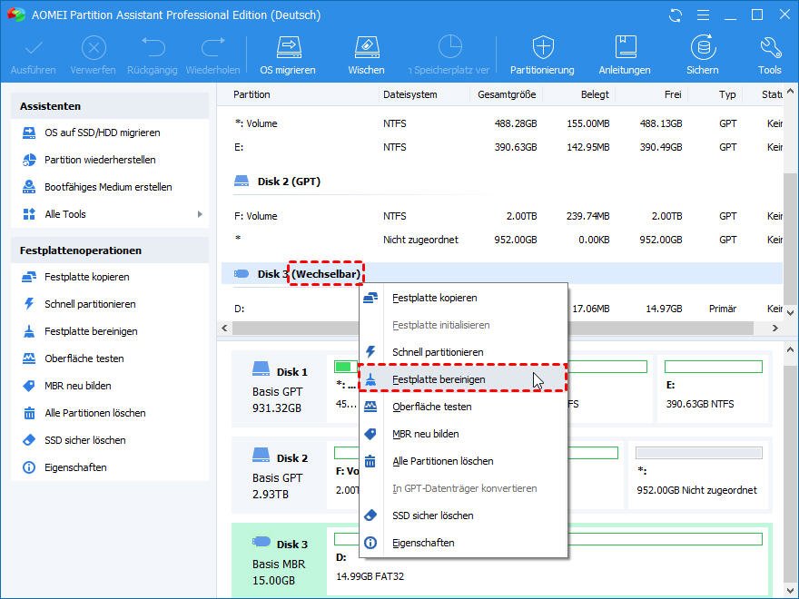Click In GPT-Datenträger konvertieren menu entry
Viewport: 799px width, 599px height.
point(463,488)
